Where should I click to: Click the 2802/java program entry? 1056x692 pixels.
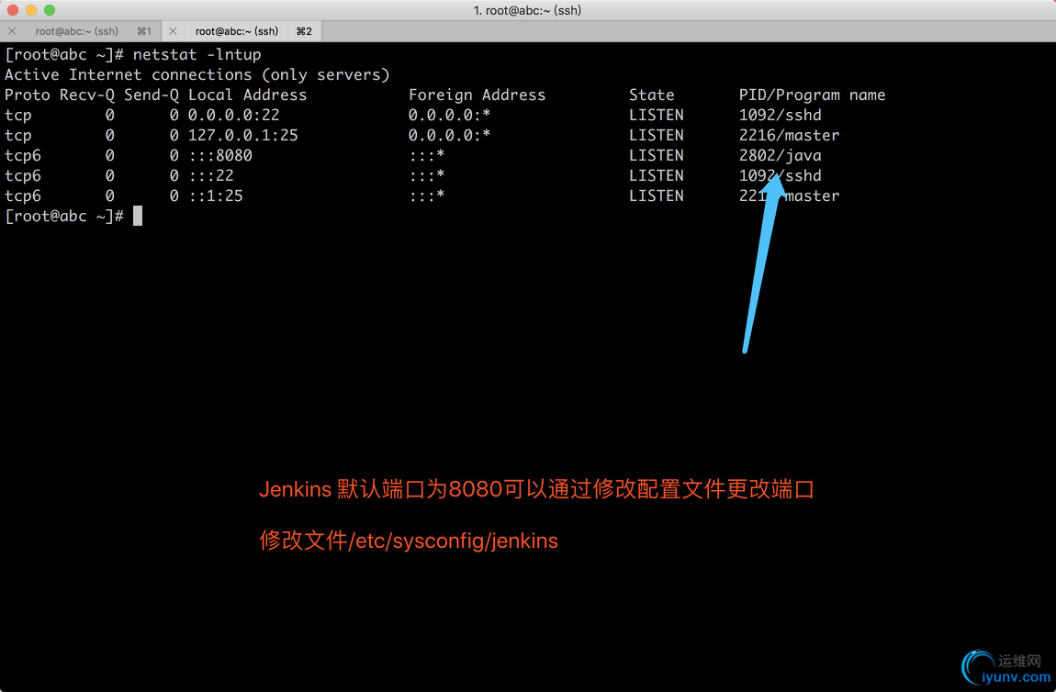pyautogui.click(x=780, y=155)
